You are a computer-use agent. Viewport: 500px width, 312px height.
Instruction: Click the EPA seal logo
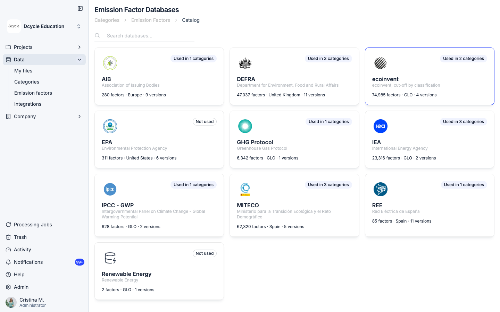click(x=110, y=126)
